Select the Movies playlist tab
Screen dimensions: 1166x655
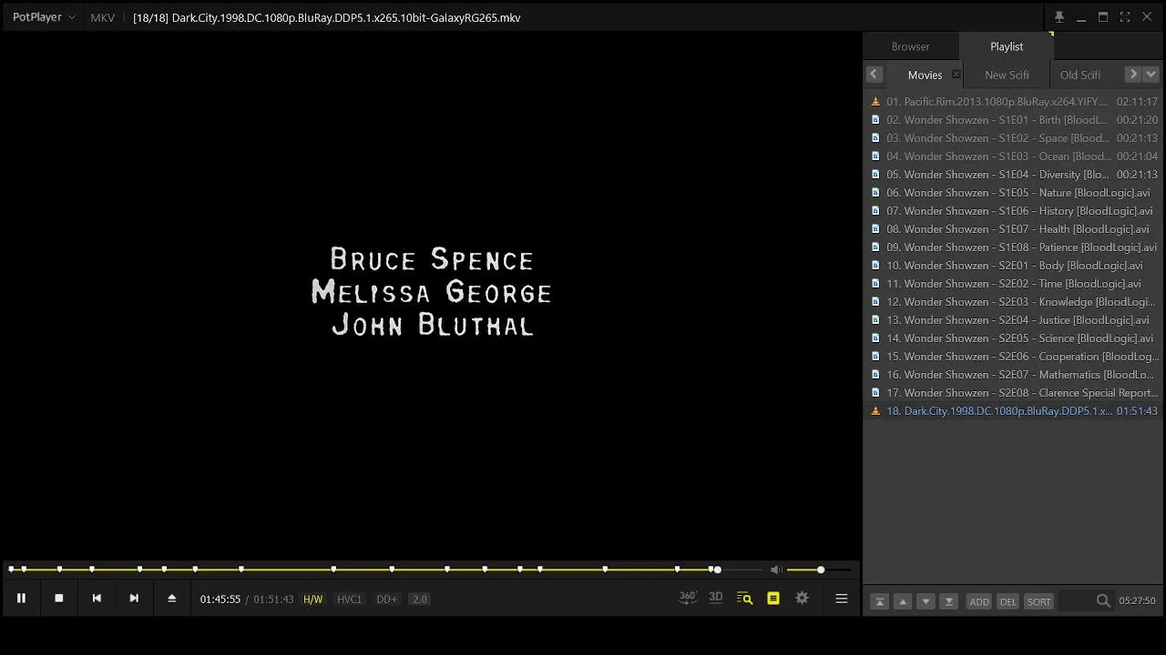point(925,75)
